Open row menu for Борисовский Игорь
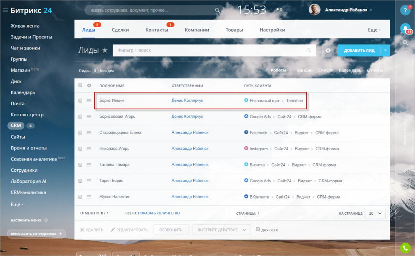 coord(89,117)
